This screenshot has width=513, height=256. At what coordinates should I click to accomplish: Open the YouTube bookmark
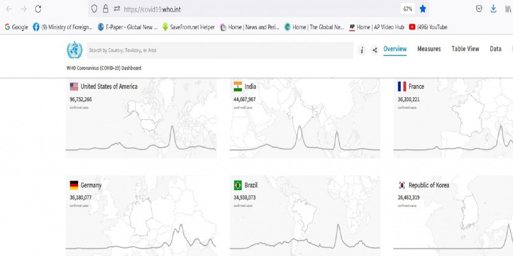(x=428, y=27)
